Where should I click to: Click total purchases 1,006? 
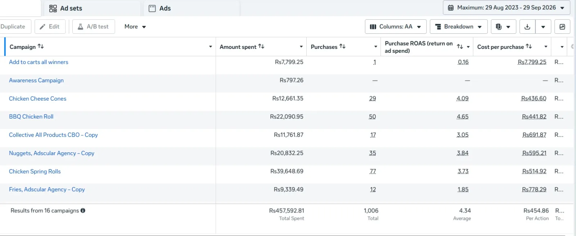coord(371,210)
